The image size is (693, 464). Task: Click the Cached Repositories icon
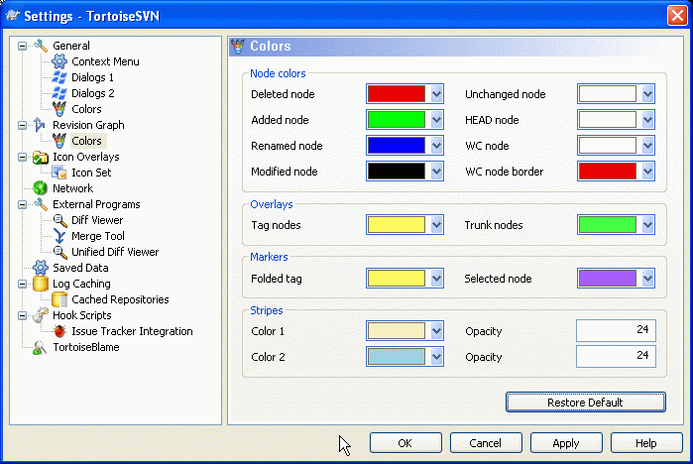pos(59,299)
